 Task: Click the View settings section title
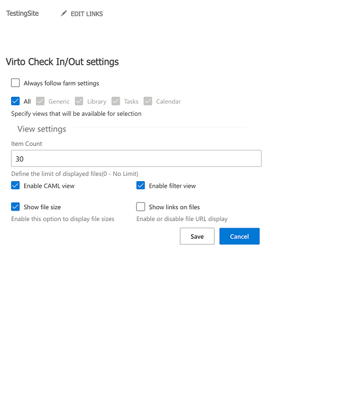[x=42, y=129]
